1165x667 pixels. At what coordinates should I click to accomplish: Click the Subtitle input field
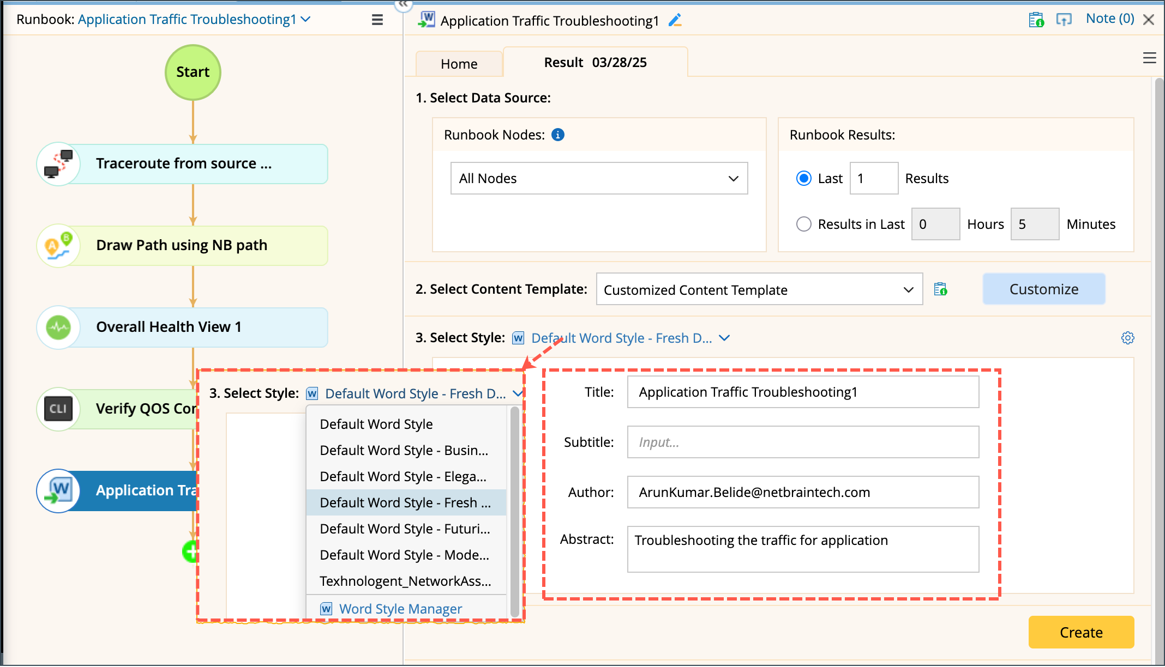click(x=802, y=442)
